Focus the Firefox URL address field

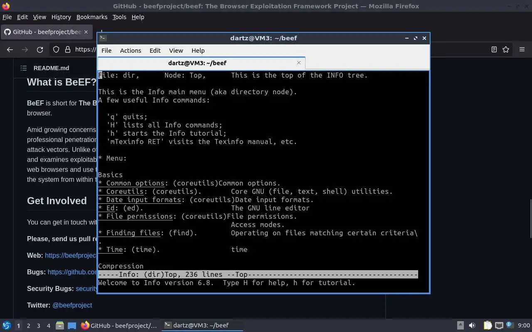click(86, 49)
